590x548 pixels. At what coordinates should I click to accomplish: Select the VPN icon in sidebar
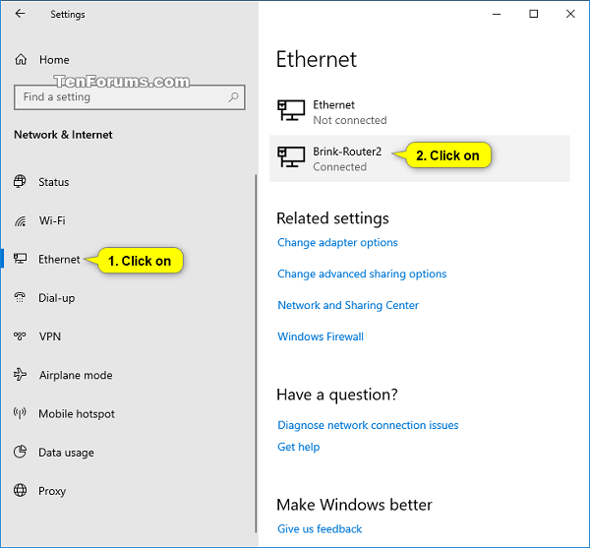click(21, 336)
